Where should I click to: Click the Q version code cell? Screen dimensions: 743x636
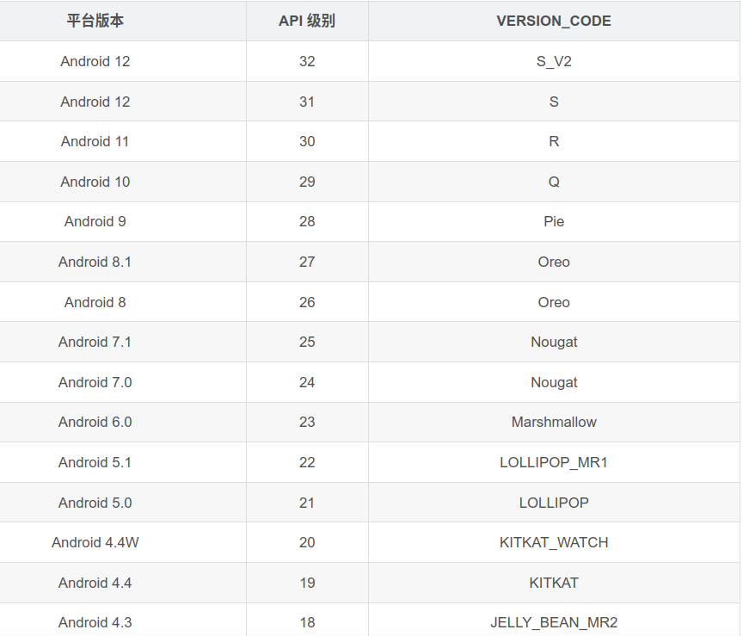pyautogui.click(x=554, y=182)
